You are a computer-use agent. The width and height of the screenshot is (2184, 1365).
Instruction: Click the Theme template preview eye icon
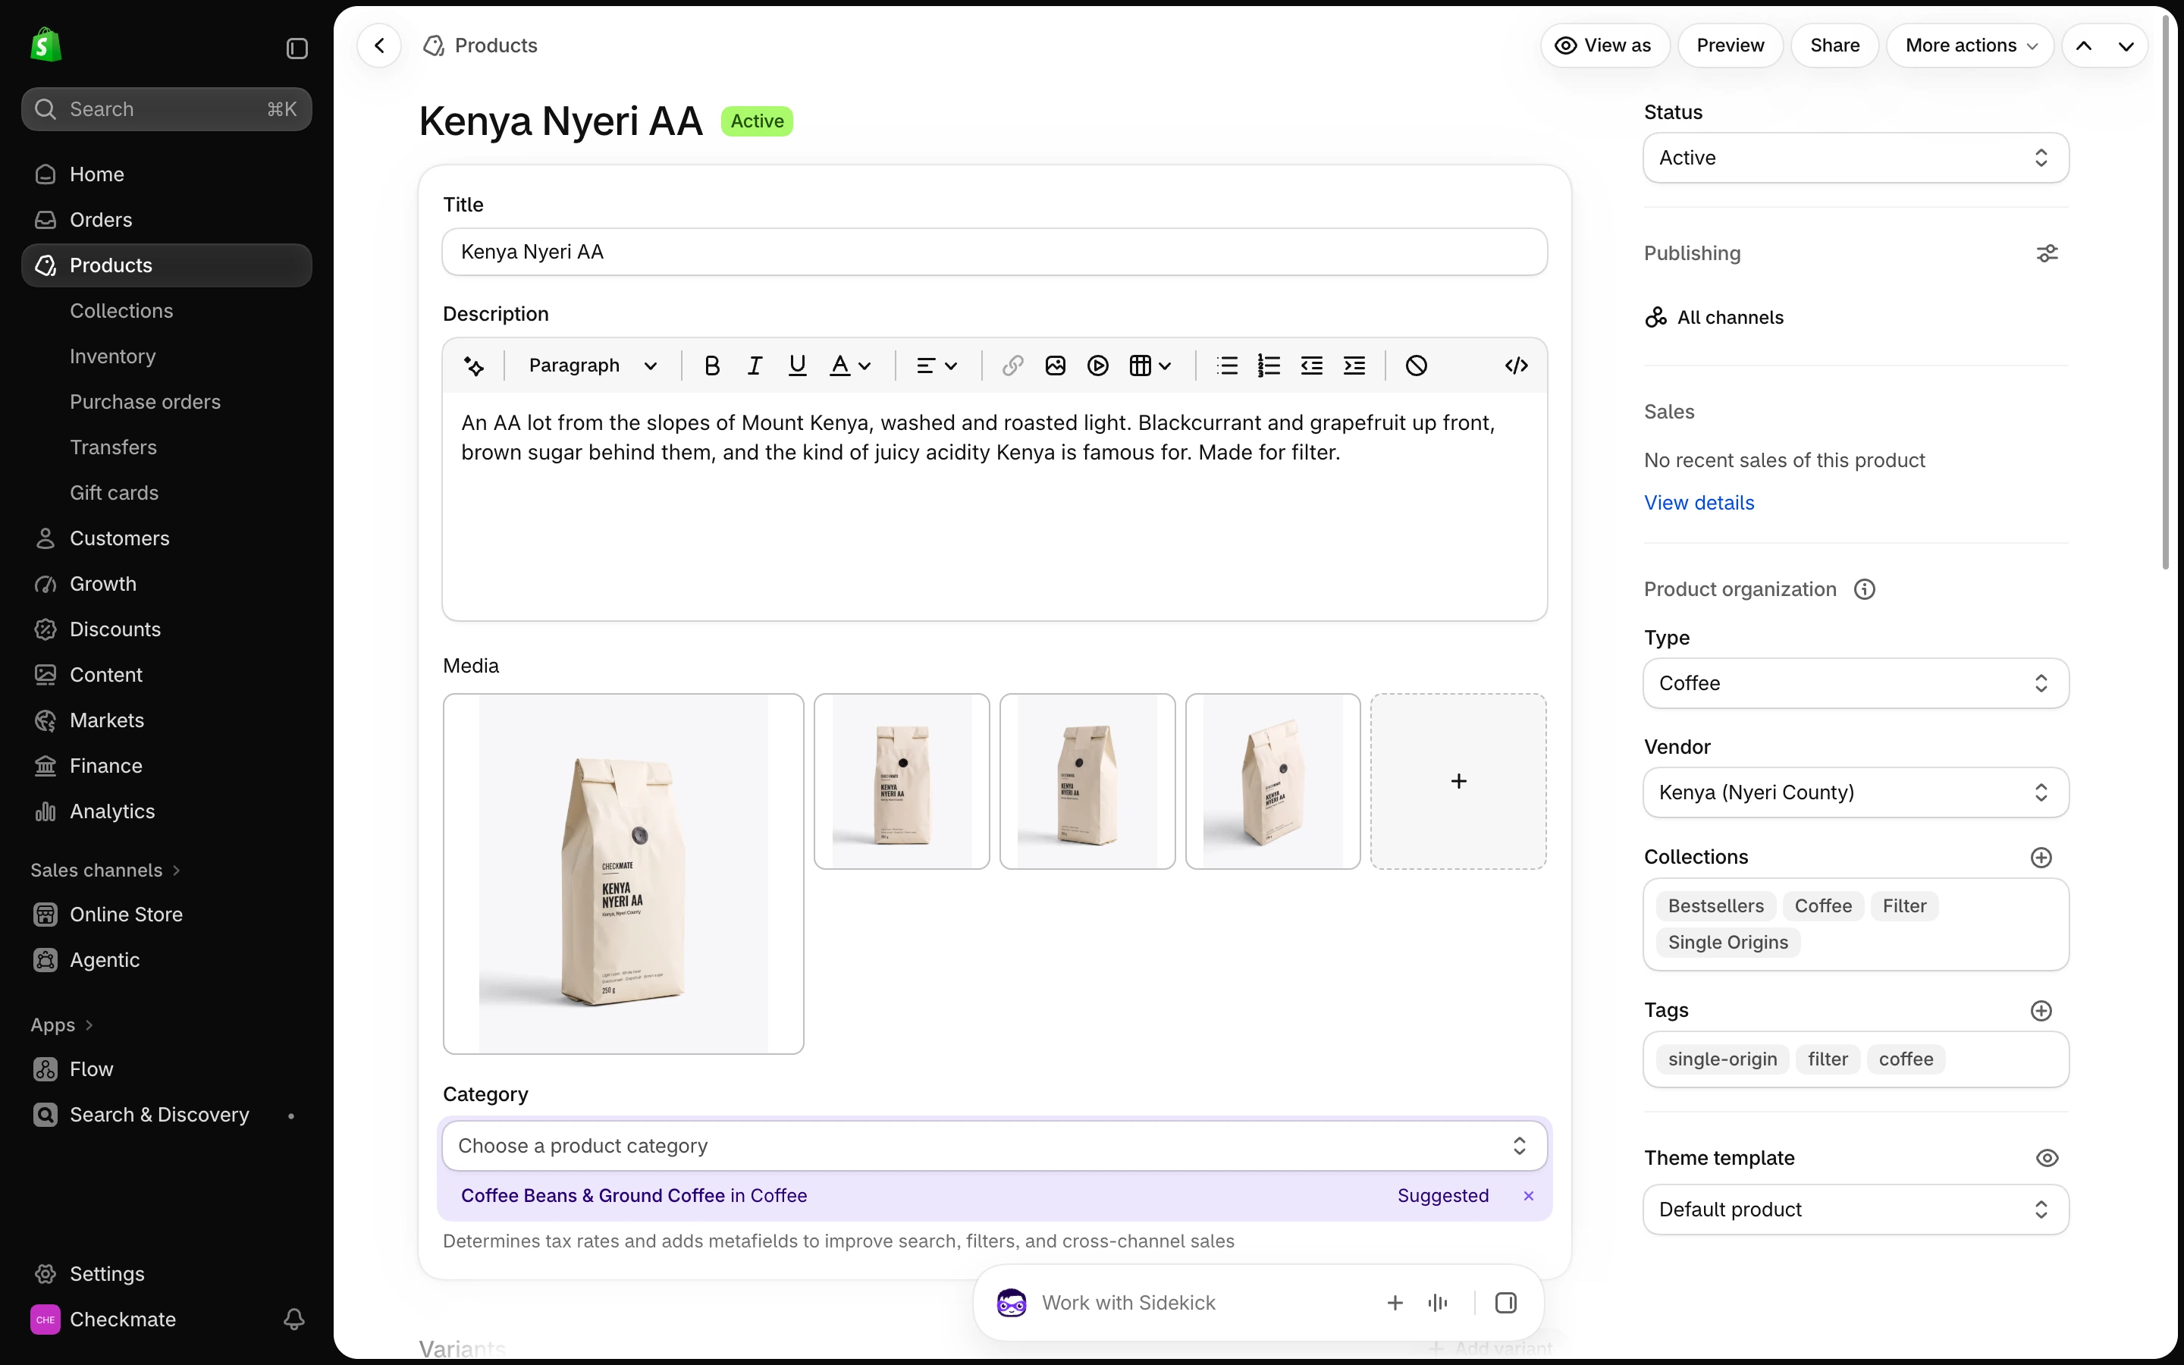click(2047, 1158)
